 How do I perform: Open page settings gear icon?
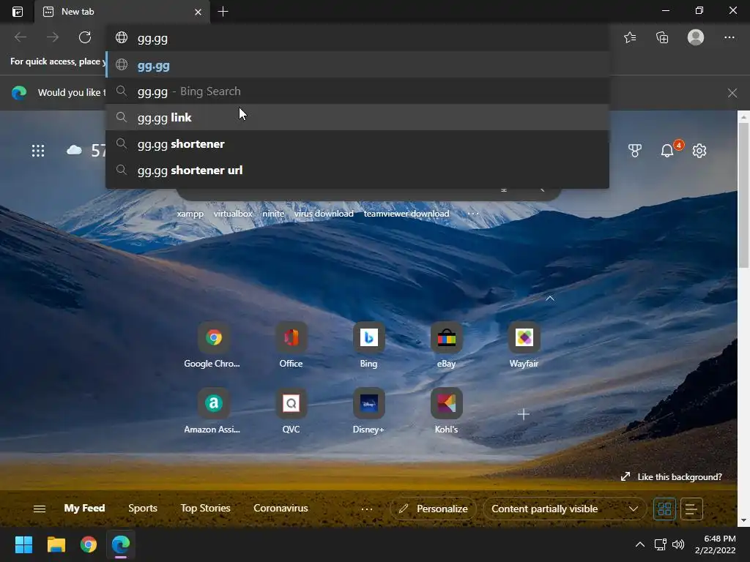coord(699,151)
